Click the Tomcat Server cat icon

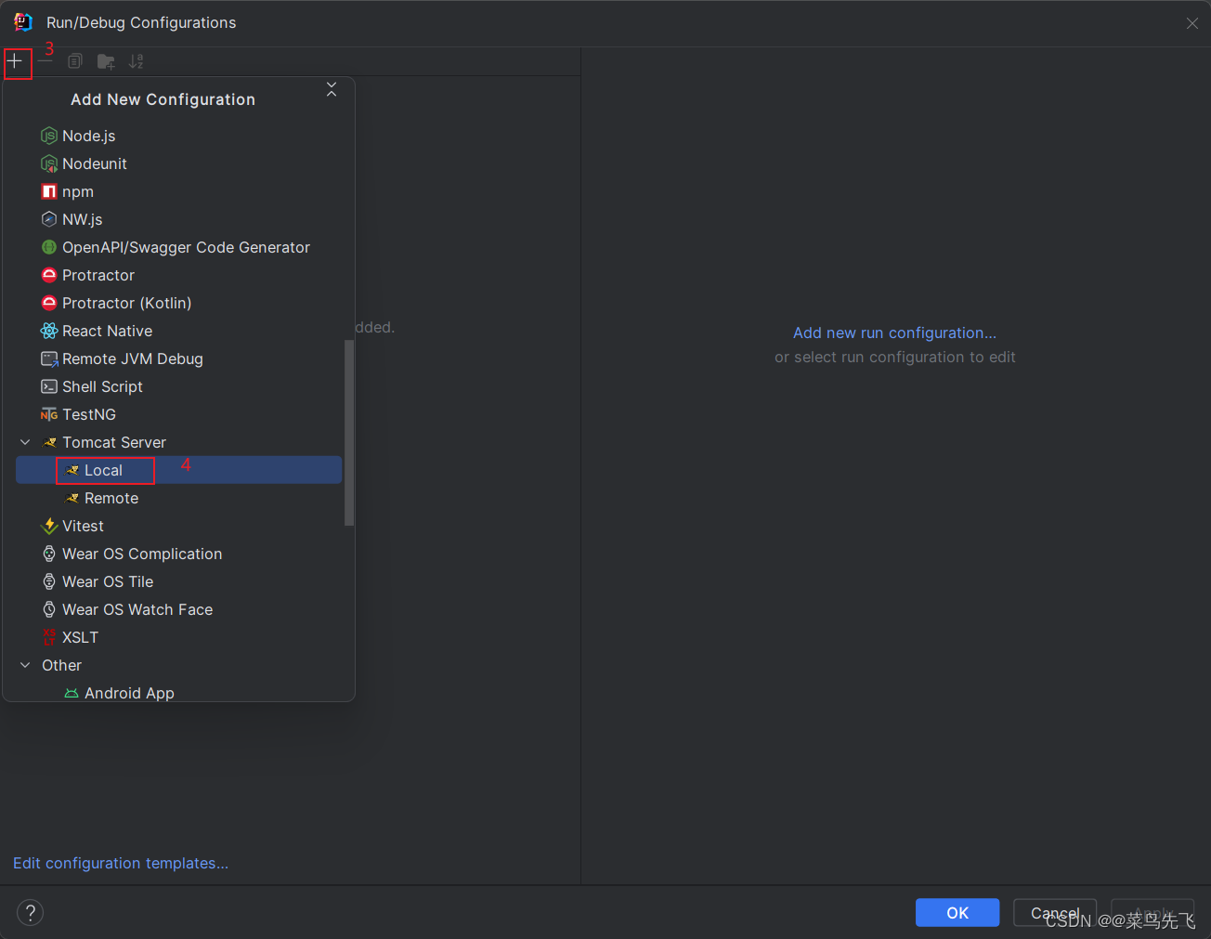point(50,442)
